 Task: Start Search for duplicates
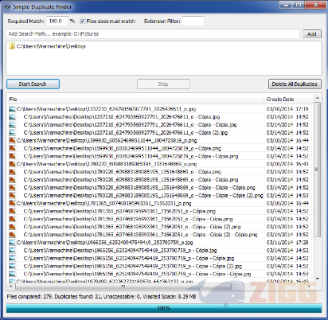pyautogui.click(x=33, y=84)
